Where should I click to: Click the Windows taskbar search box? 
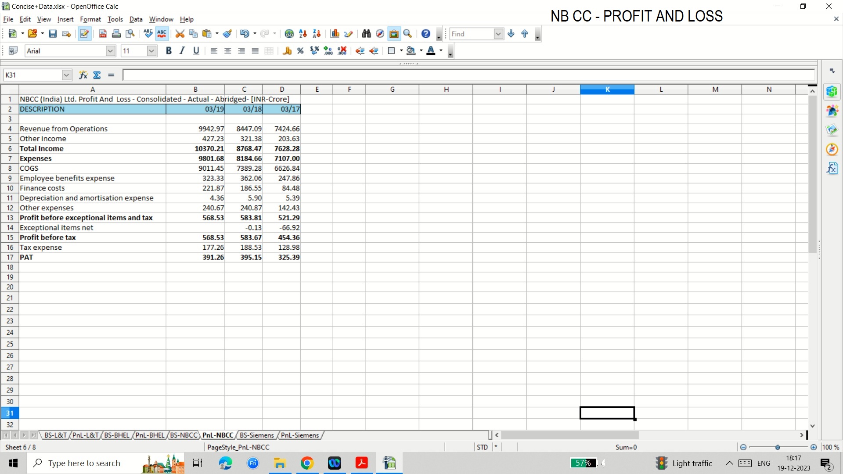click(84, 463)
